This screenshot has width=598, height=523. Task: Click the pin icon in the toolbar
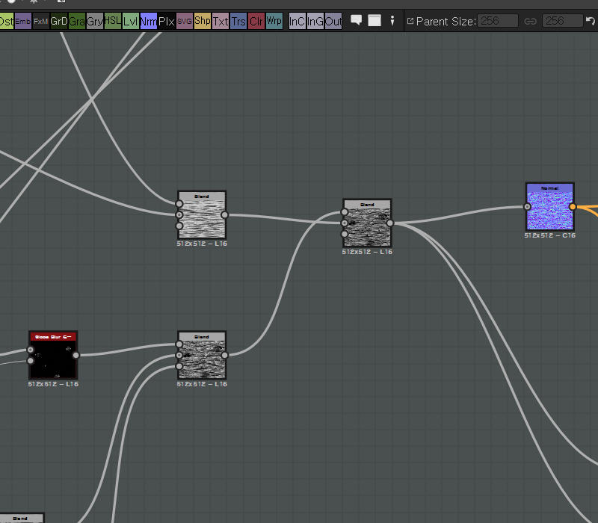392,21
